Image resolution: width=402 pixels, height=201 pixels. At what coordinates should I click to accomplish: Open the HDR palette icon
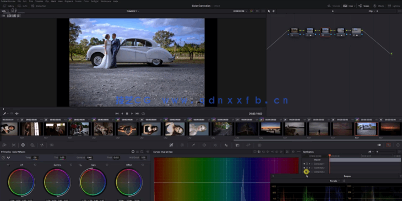32,145
